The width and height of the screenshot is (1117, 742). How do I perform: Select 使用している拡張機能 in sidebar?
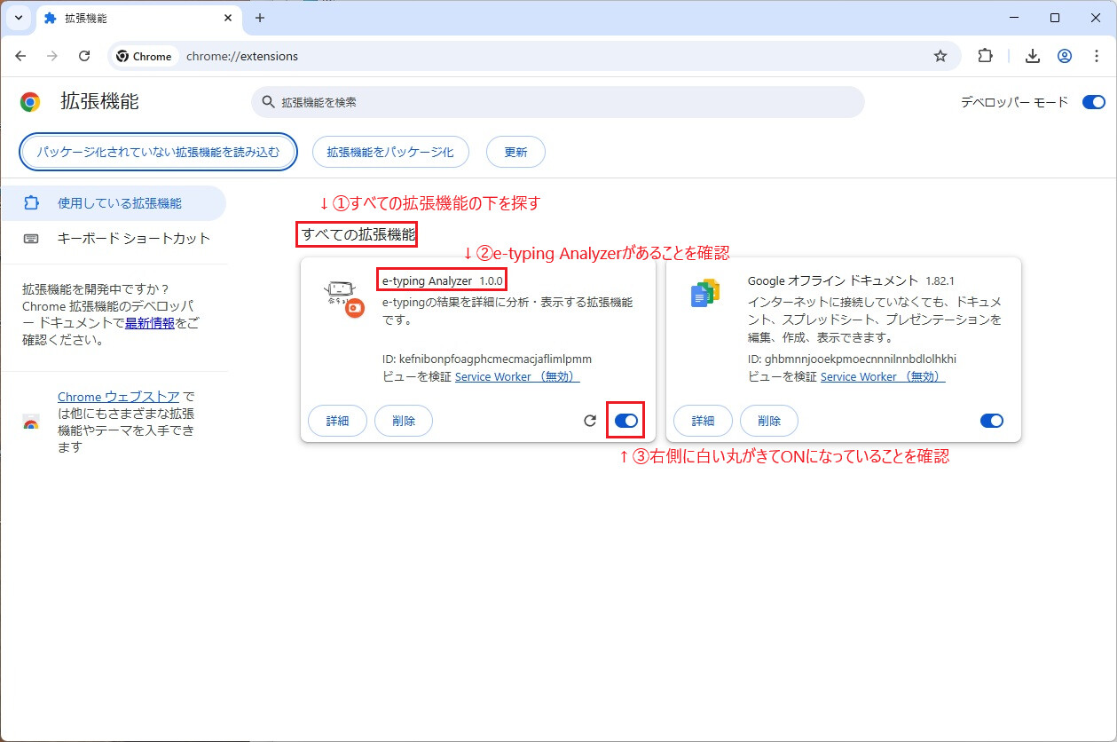(x=113, y=203)
